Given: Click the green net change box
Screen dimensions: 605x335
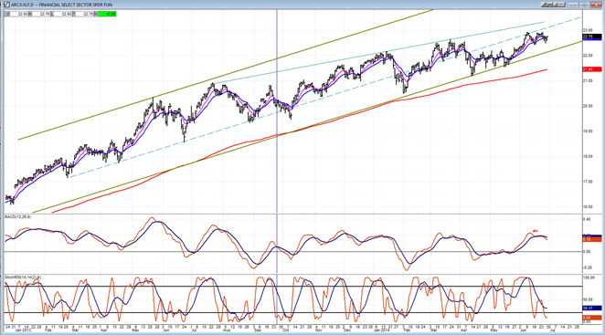Looking at the screenshot, I should [107, 14].
